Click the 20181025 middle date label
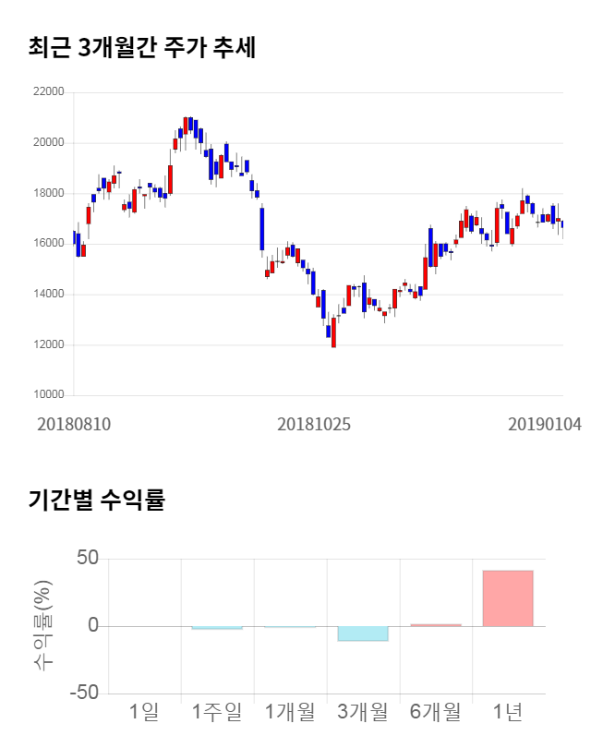 [x=314, y=424]
